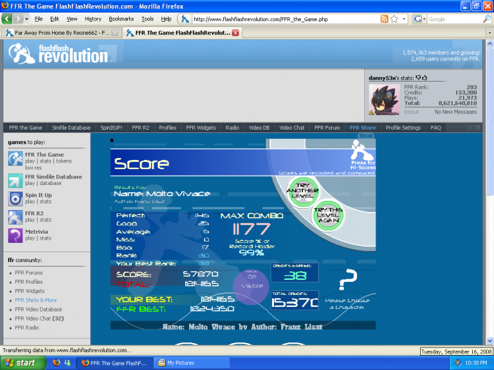
Task: Click the Spin It Up sidebar icon
Action: [15, 199]
